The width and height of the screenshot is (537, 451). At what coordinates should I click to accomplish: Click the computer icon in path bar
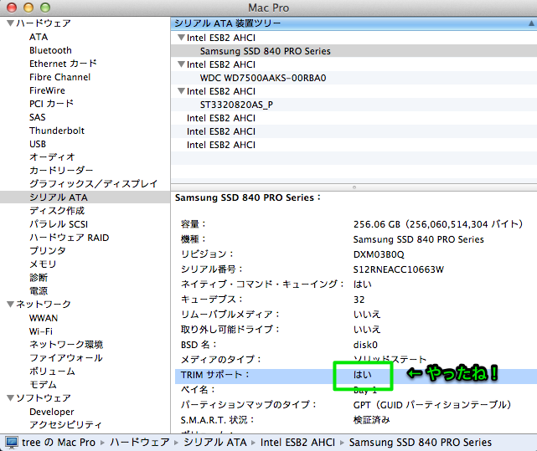[x=11, y=442]
